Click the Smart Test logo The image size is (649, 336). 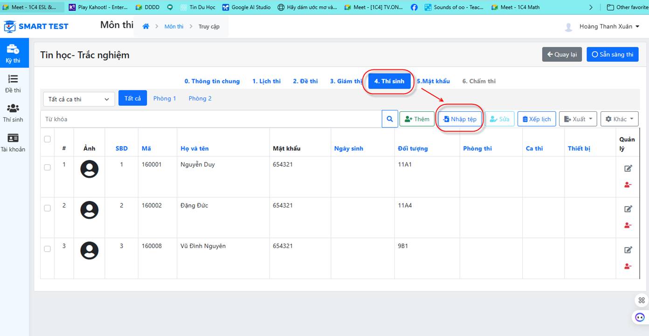36,27
